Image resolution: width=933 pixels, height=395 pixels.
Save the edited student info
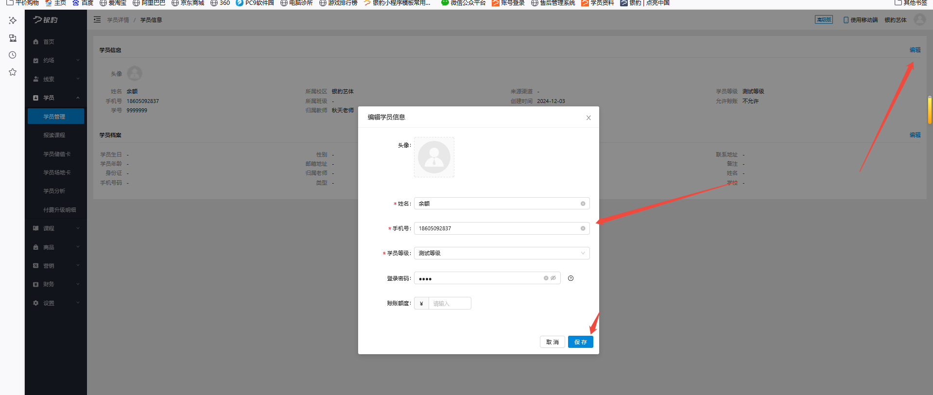pos(580,342)
